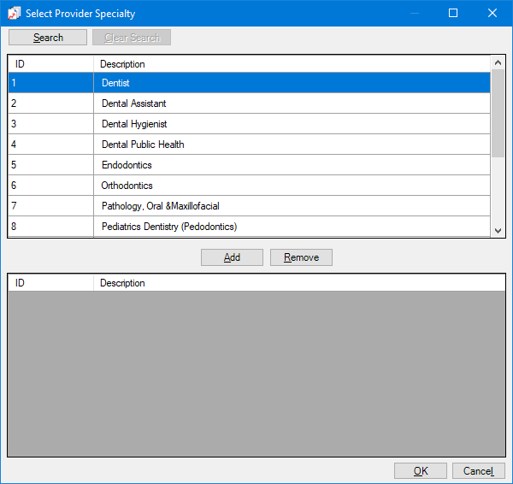Screen dimensions: 513x484
Task: Click the scrollbar up arrow
Action: point(498,63)
